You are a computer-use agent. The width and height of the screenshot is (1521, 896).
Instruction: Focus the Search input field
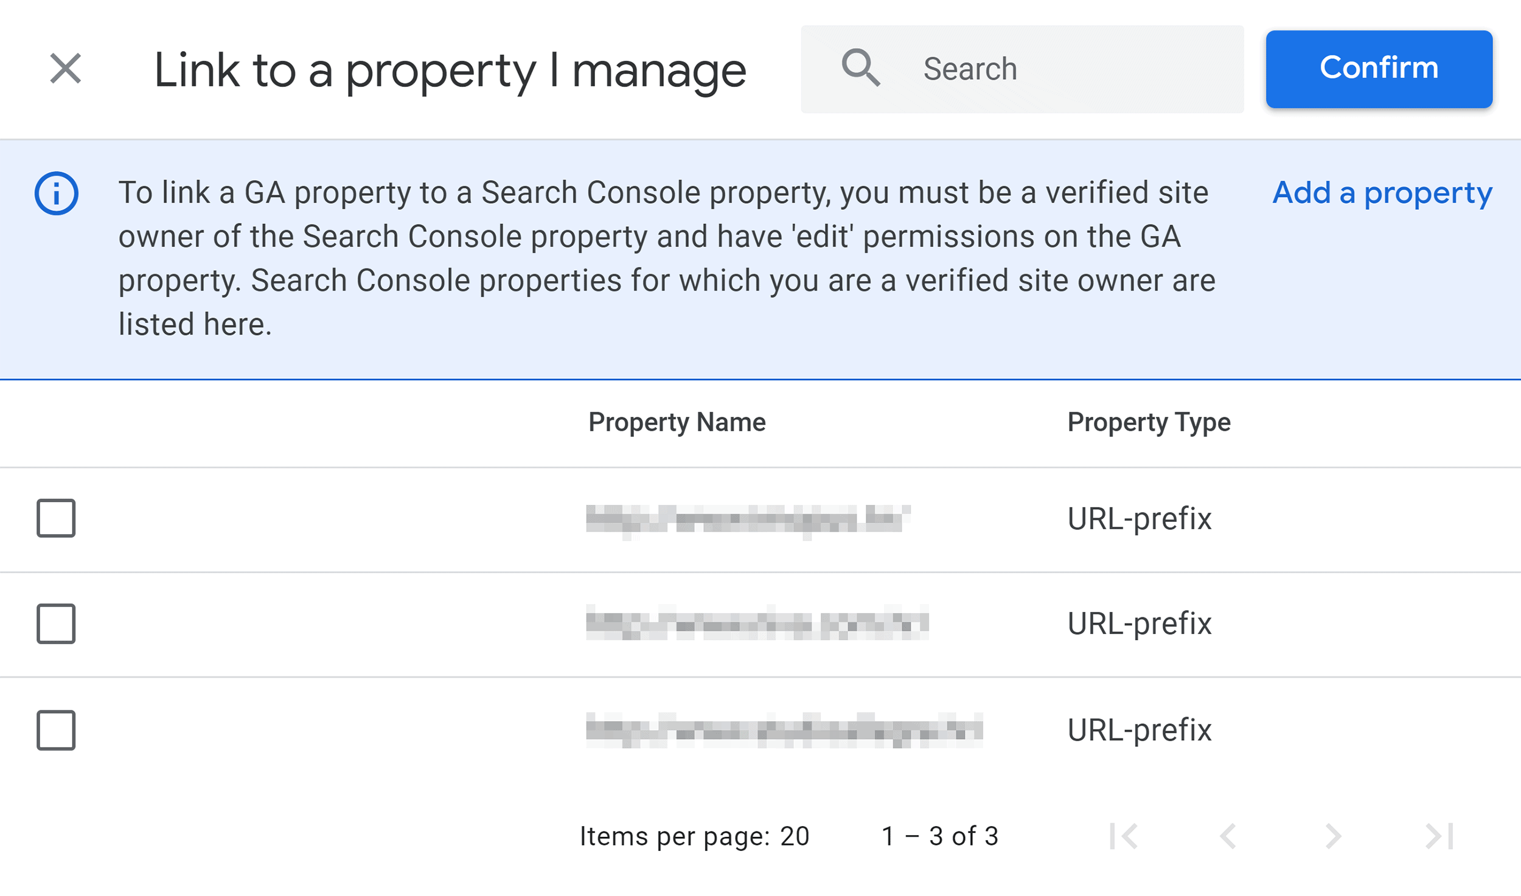tap(1022, 69)
